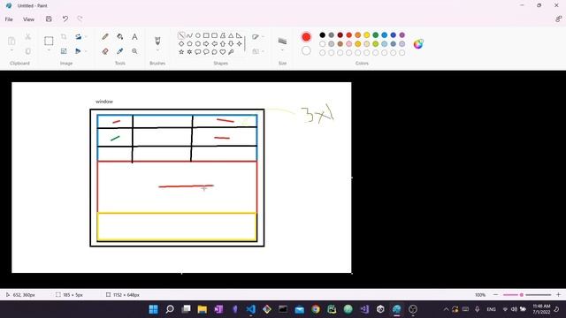This screenshot has width=566, height=318.
Task: Click the Crop icon
Action: (64, 37)
